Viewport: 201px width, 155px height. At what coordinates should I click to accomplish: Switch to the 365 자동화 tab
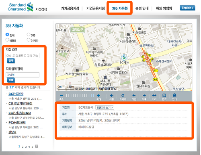[120, 8]
